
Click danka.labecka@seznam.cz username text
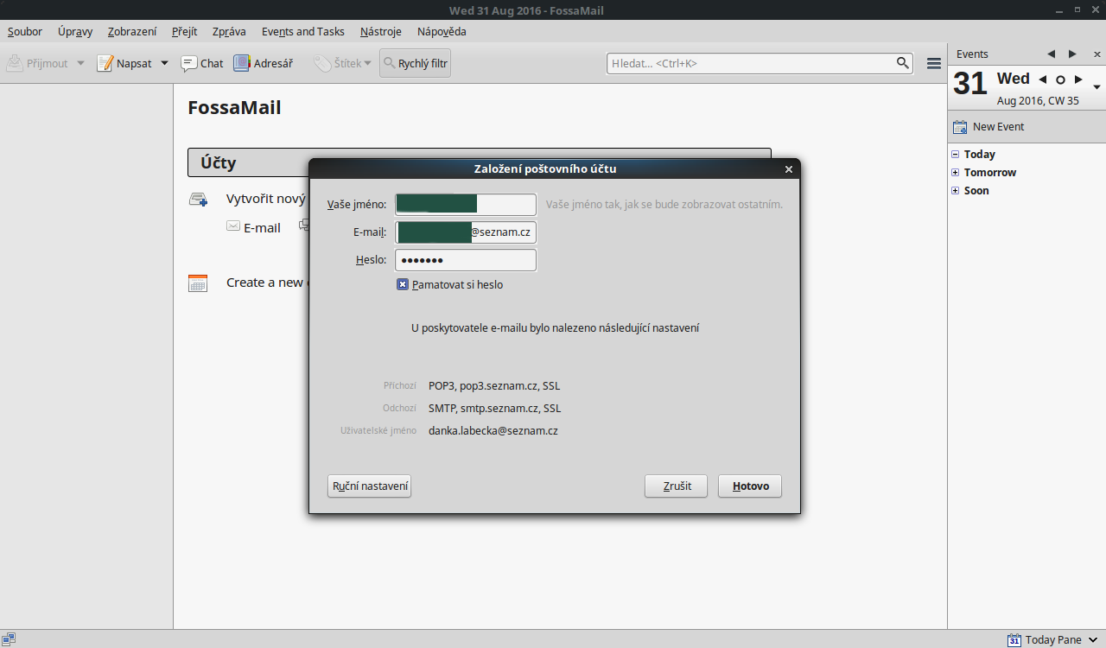click(x=493, y=430)
